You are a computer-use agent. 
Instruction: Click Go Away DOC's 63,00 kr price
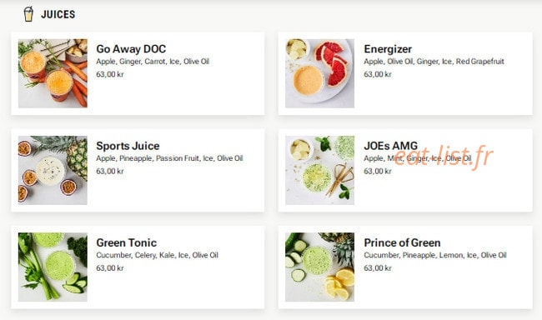(110, 74)
